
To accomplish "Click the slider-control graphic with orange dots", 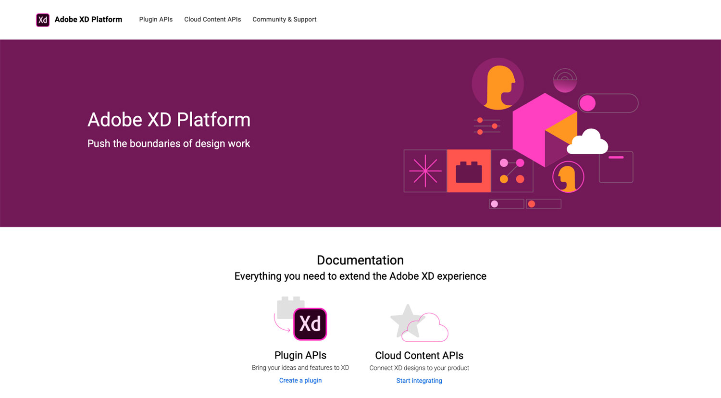I will 487,126.
